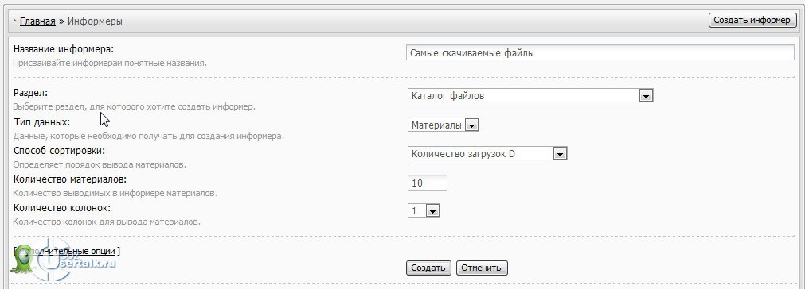The width and height of the screenshot is (805, 289).
Task: Click the arrow button beside Материалы
Action: pyautogui.click(x=472, y=125)
